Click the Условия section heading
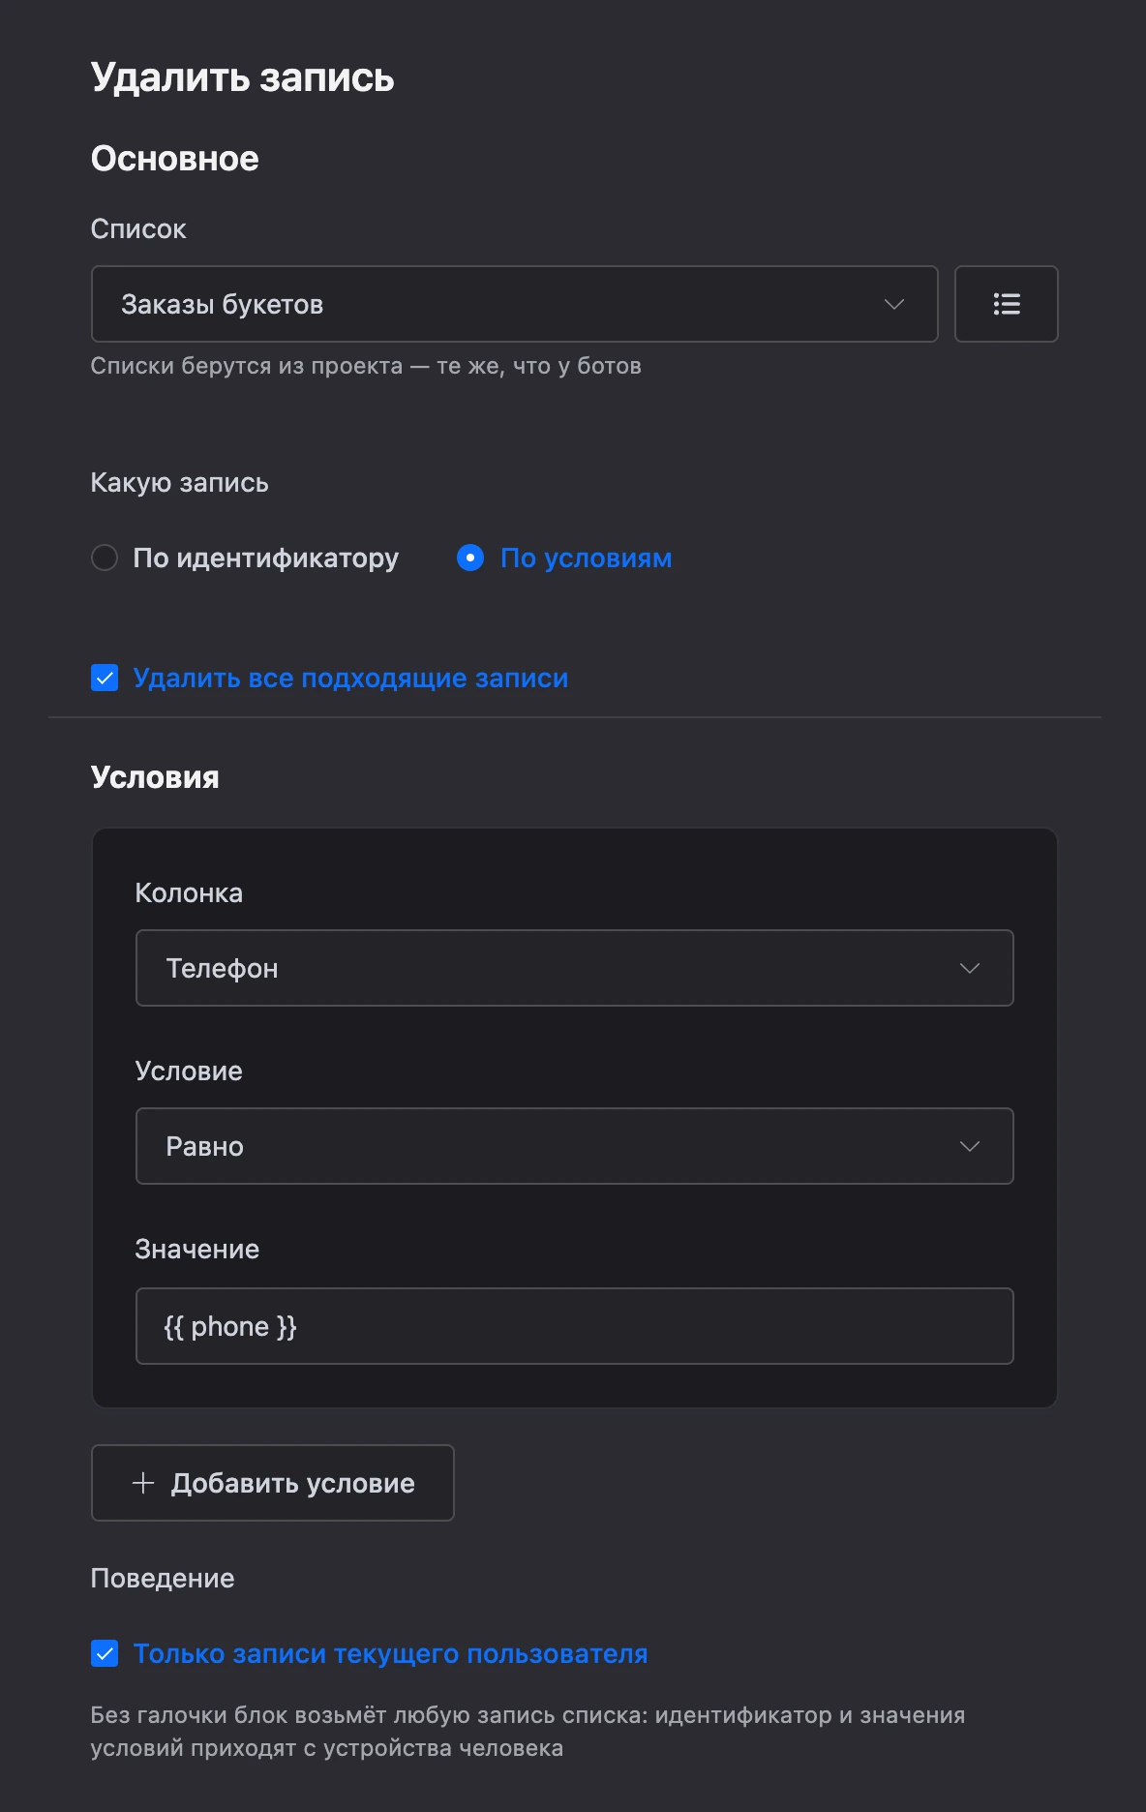1146x1812 pixels. 155,777
